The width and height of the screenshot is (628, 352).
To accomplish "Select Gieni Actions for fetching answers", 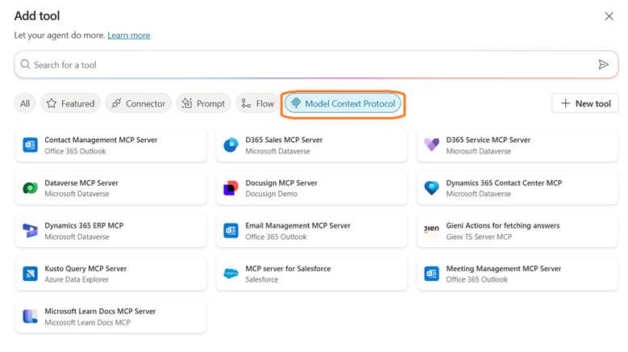I will coord(502,226).
